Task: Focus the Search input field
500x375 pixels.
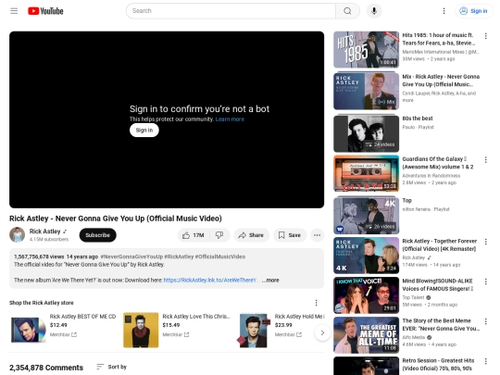Action: click(x=231, y=11)
